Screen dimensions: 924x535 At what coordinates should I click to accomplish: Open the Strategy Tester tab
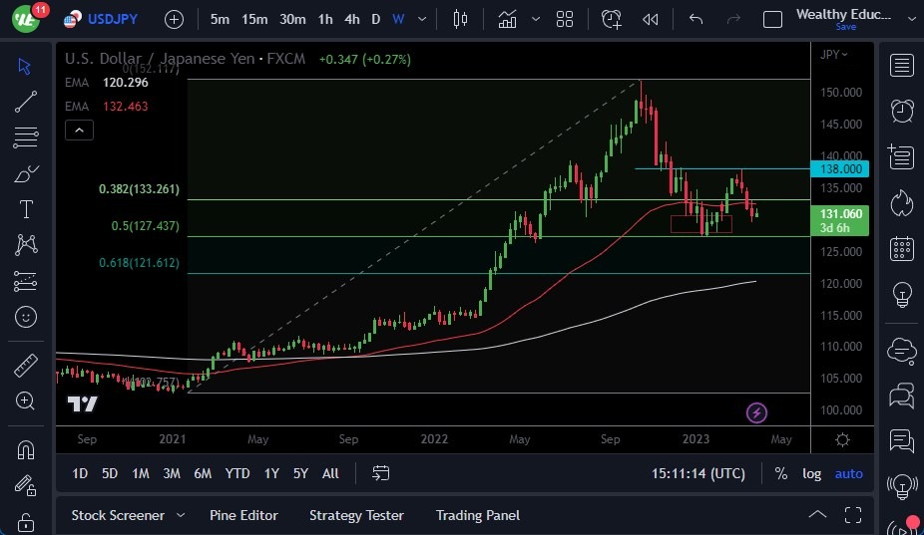click(x=356, y=515)
